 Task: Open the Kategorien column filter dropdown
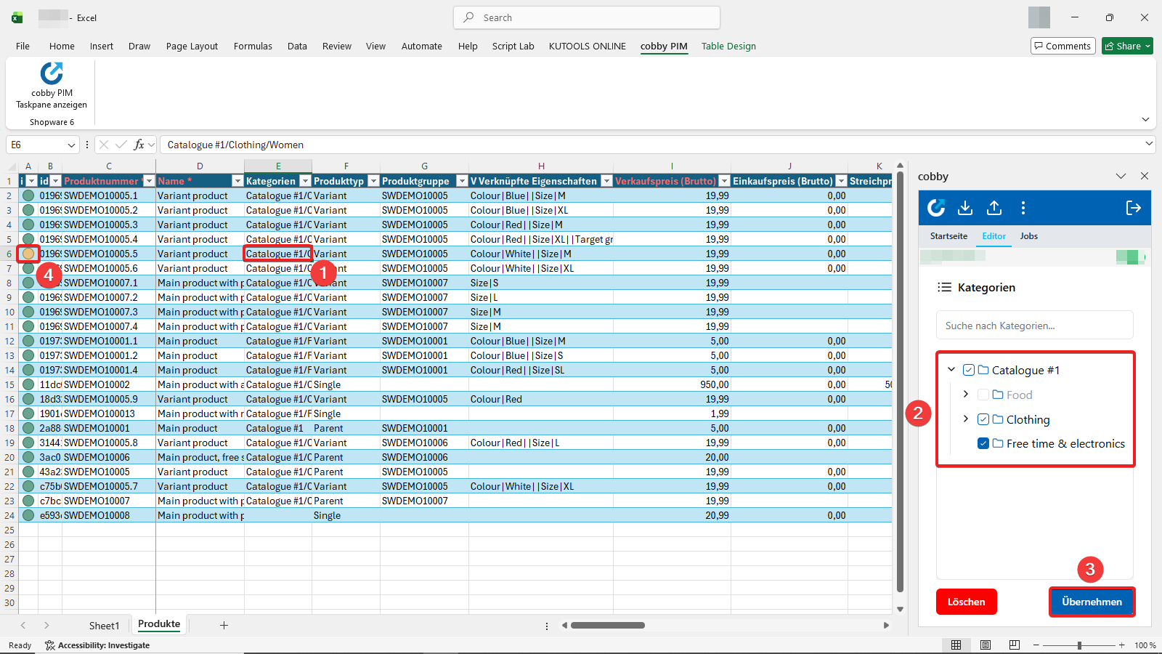[306, 180]
